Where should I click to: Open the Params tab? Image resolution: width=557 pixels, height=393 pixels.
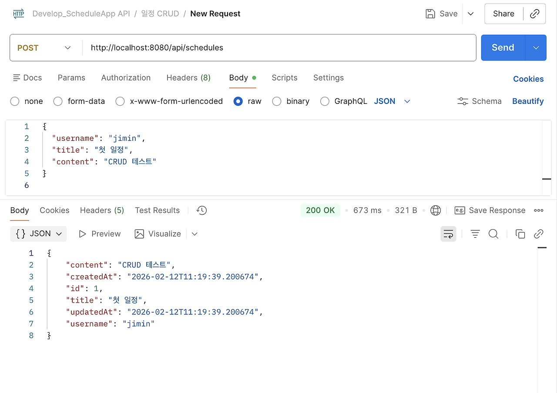(x=71, y=77)
